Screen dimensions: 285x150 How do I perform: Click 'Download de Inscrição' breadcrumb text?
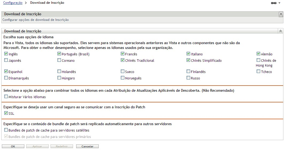47,3
